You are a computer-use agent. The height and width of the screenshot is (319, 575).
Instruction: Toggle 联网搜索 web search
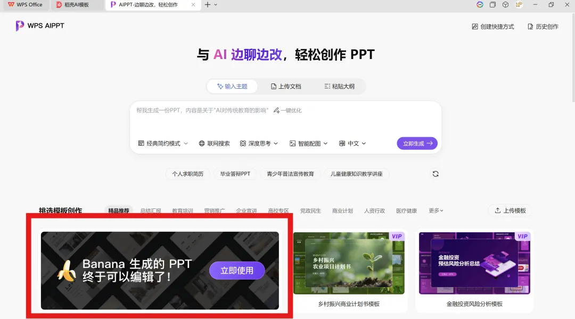[x=214, y=144]
